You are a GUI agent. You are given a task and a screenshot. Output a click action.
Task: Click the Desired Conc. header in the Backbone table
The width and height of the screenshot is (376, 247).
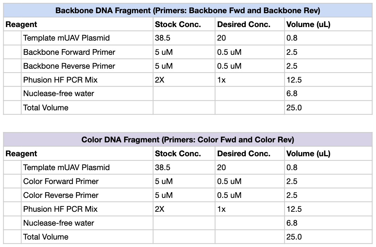point(244,25)
